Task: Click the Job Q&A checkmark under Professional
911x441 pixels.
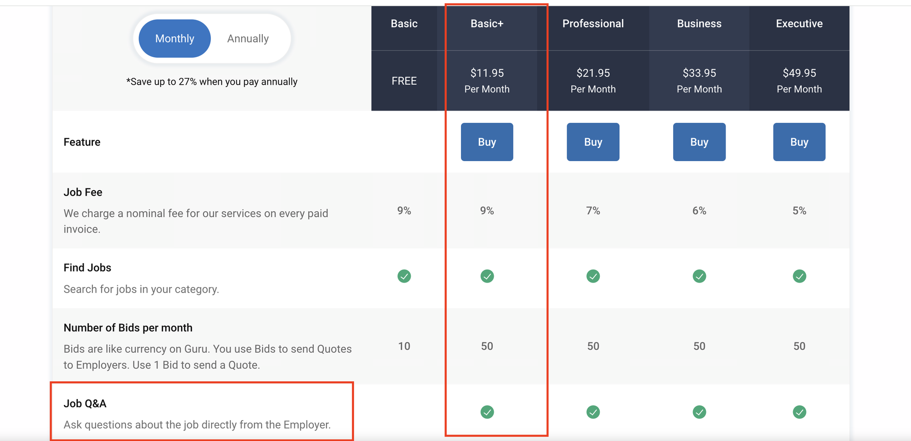Action: (593, 412)
